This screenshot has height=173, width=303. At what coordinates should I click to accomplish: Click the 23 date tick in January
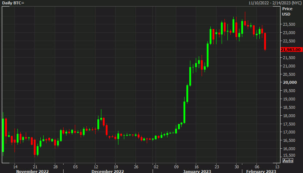[217, 167]
